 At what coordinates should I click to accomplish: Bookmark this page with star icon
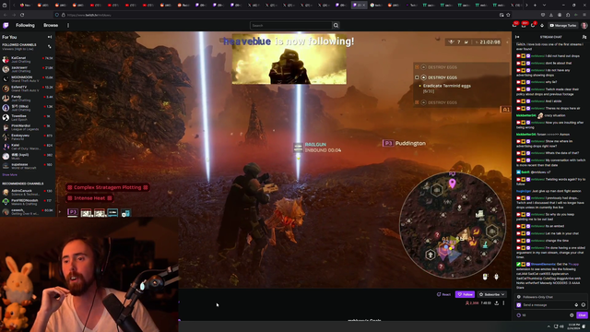point(508,15)
